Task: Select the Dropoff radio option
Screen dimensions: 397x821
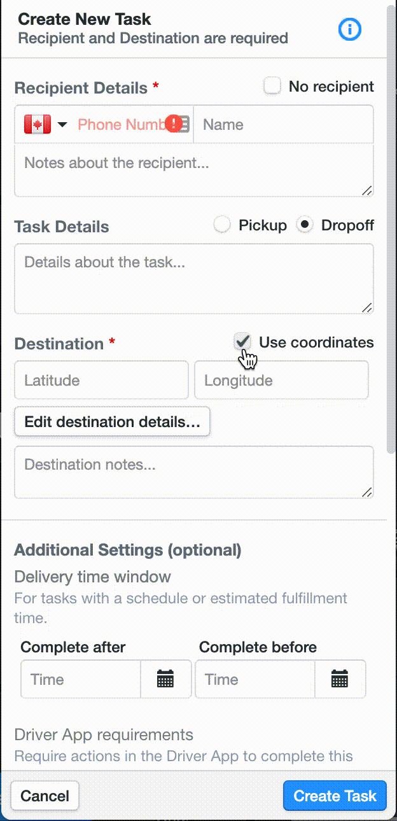Action: [305, 225]
